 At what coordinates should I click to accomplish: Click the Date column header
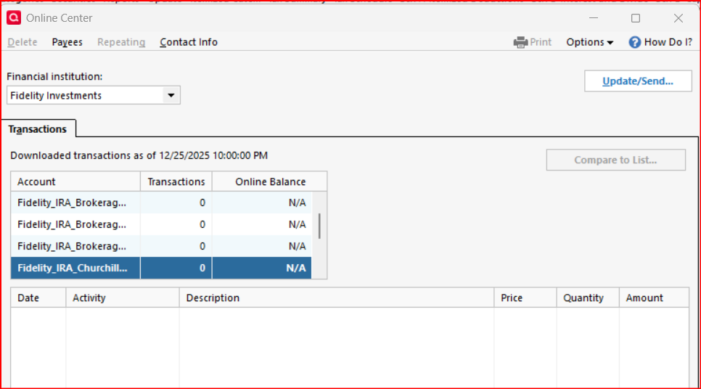pyautogui.click(x=38, y=298)
